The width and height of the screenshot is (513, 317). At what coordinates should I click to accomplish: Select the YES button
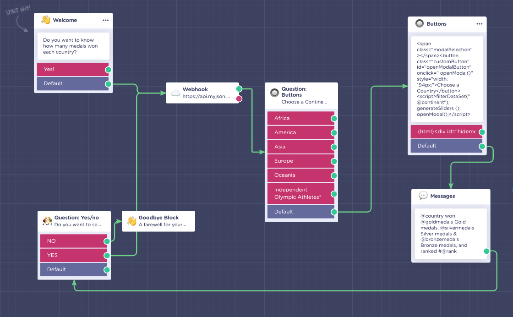point(74,255)
